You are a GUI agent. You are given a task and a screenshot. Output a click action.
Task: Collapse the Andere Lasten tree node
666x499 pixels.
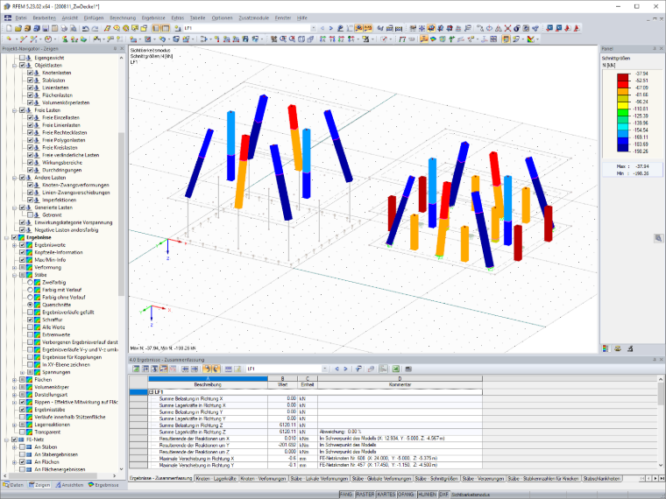click(14, 178)
